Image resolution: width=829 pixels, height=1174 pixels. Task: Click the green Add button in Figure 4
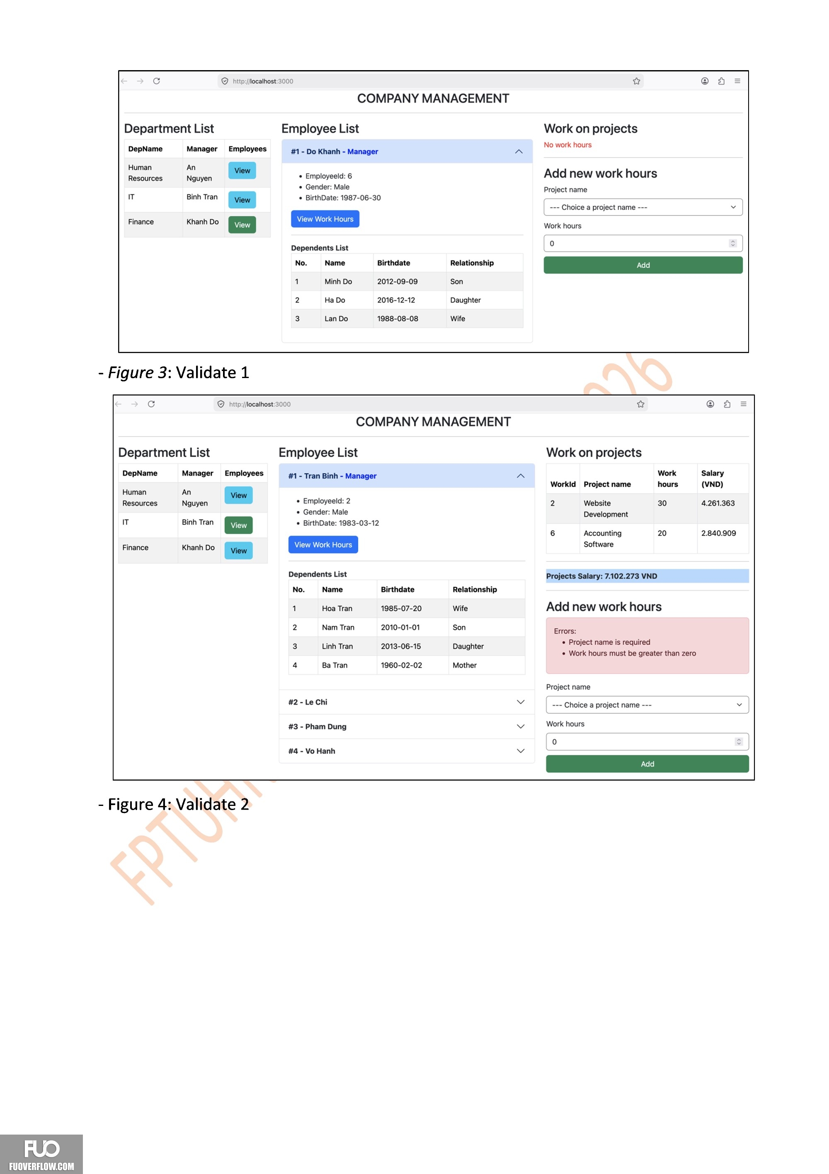point(647,764)
